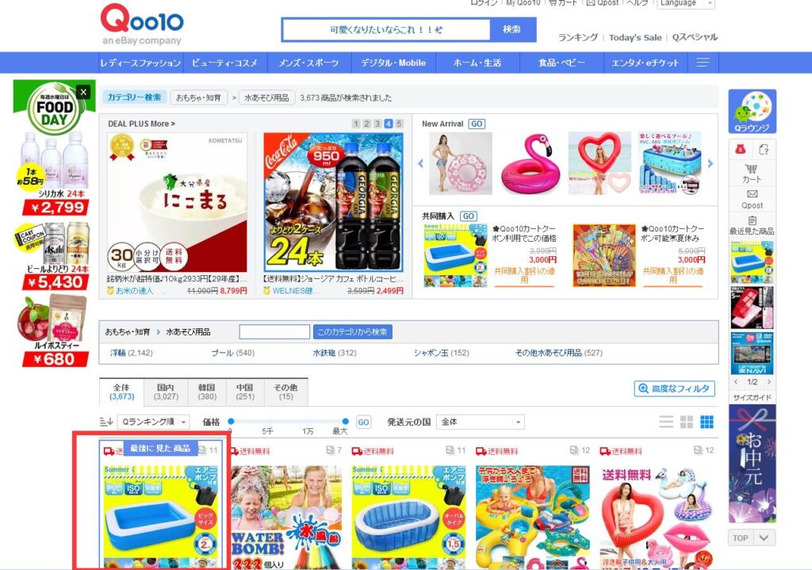Expand the Language selector dropdown
This screenshot has height=570, width=812.
[x=686, y=4]
